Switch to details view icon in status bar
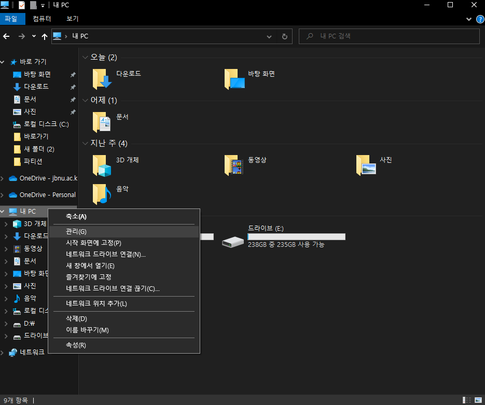 (467, 400)
